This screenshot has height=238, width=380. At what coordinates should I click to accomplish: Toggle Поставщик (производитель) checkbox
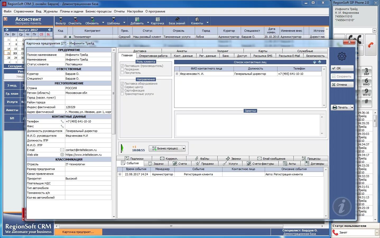(x=122, y=66)
